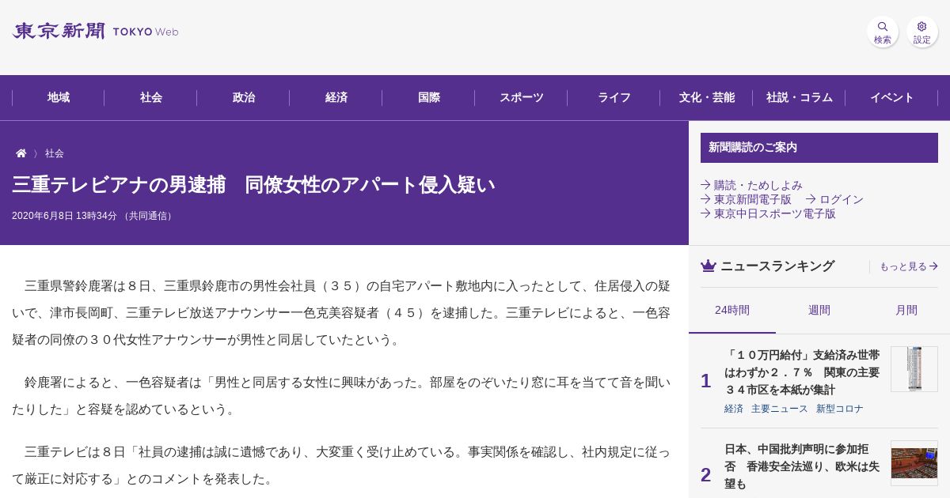This screenshot has width=950, height=498.
Task: Open 東京中日スポーツ電子版 link
Action: [768, 213]
